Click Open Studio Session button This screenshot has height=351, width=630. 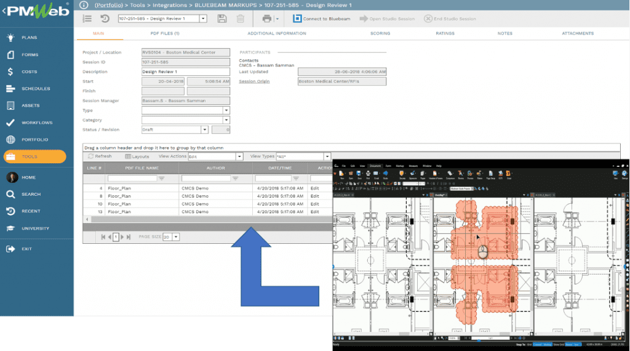[388, 18]
